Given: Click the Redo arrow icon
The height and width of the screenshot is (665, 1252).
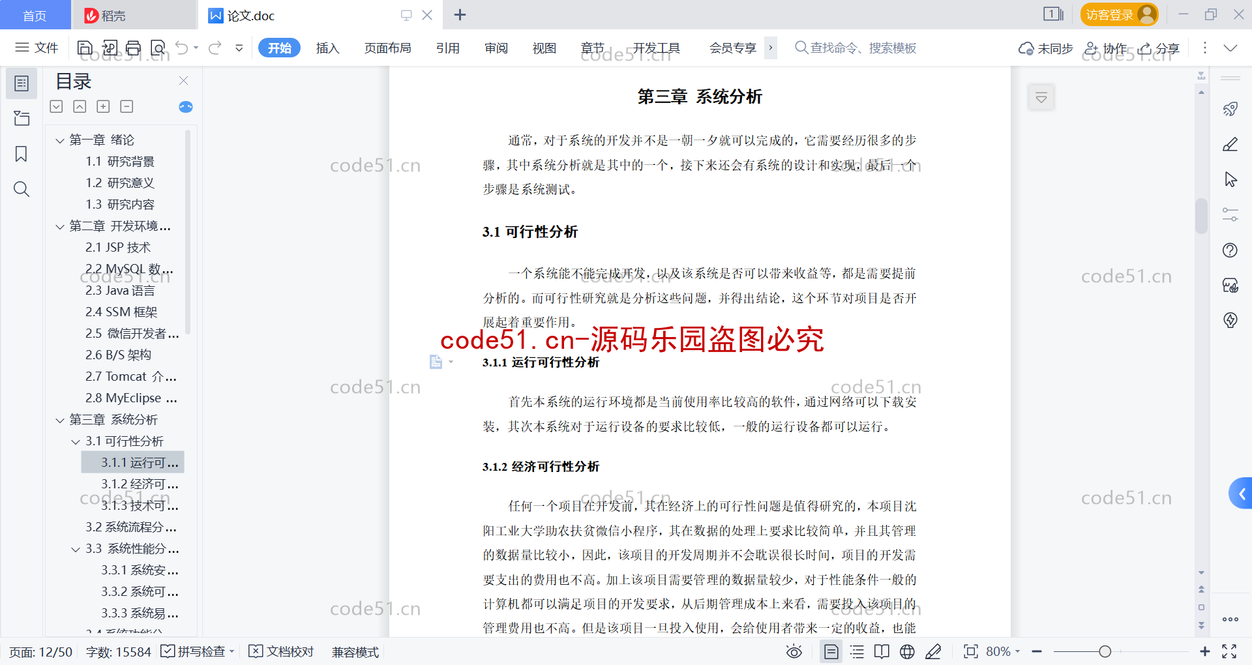Looking at the screenshot, I should coord(215,48).
